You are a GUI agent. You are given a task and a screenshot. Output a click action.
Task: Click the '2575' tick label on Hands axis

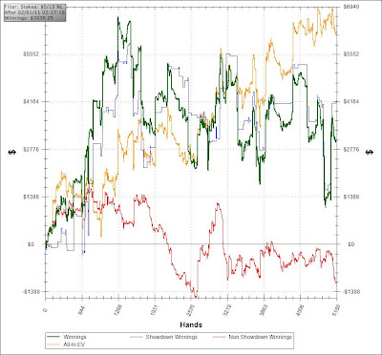[191, 309]
